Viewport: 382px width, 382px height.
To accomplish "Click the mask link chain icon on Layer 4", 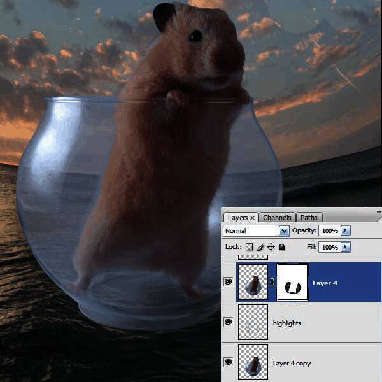I will (x=273, y=283).
